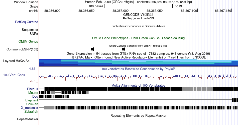Click the second dbSNP variant marker
The width and height of the screenshot is (238, 125).
pos(124,49)
